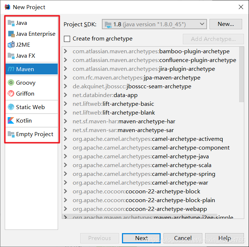Expand confluence-plugin-archetype entry
Viewport: 249px width, 247px height.
pos(65,60)
